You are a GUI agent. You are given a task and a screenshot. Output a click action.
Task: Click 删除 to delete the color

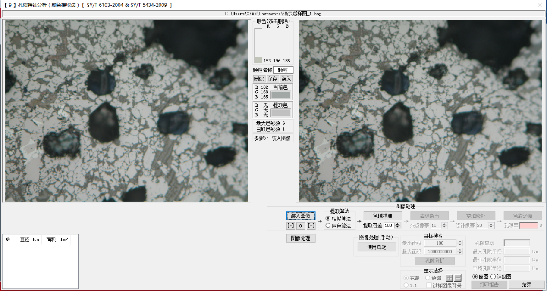point(259,79)
